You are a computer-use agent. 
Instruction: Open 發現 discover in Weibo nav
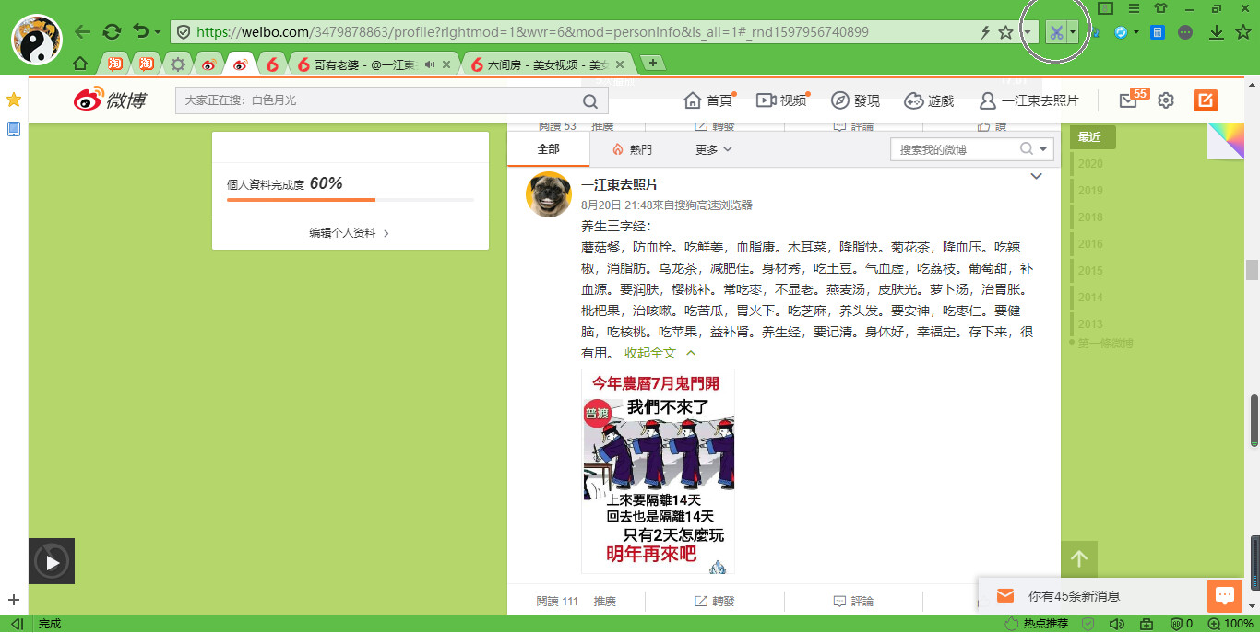(x=856, y=100)
